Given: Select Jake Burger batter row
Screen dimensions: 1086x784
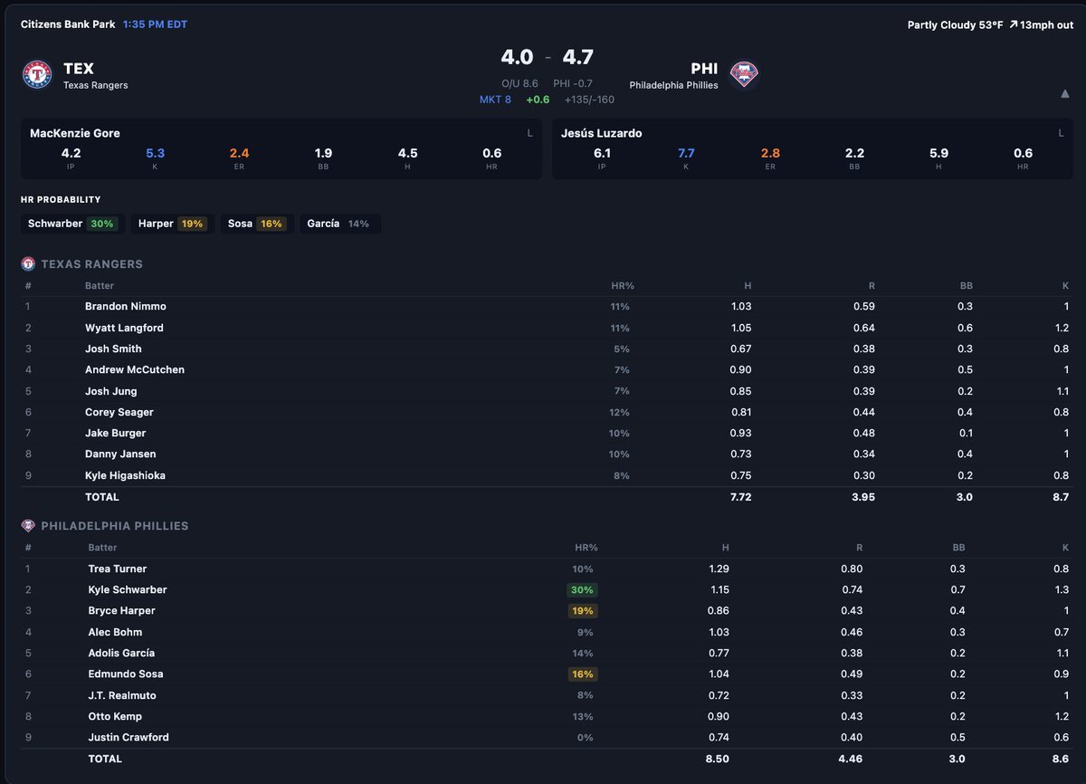Looking at the screenshot, I should point(548,434).
